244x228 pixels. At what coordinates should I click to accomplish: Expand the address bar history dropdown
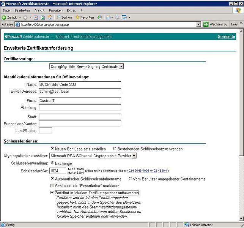[x=198, y=24]
